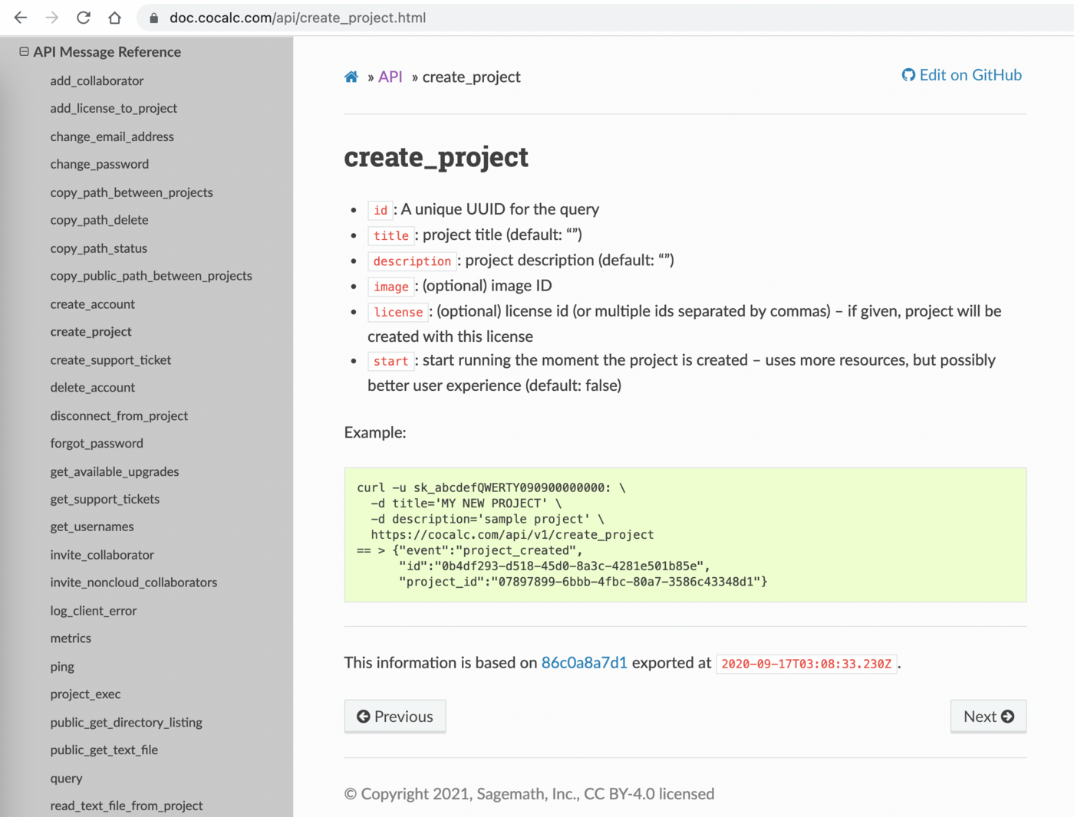
Task: Click Edit on GitHub
Action: tap(970, 75)
